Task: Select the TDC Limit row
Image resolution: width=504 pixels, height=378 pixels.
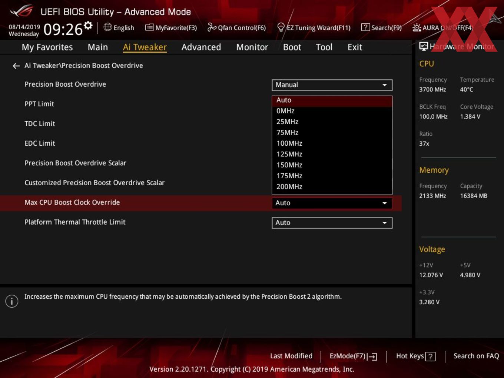Action: [40, 124]
